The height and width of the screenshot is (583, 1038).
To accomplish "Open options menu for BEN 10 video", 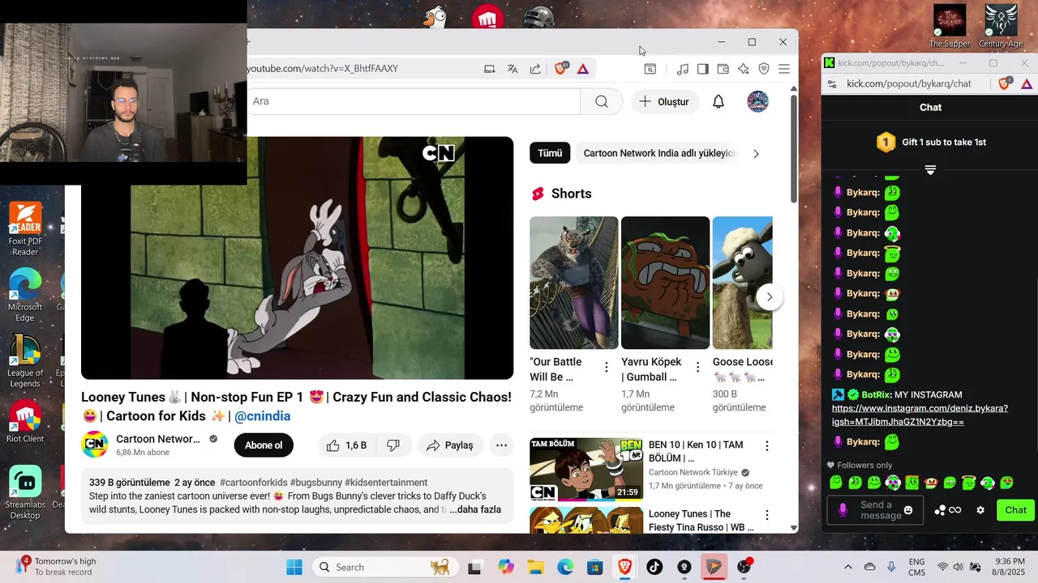I will click(x=766, y=446).
